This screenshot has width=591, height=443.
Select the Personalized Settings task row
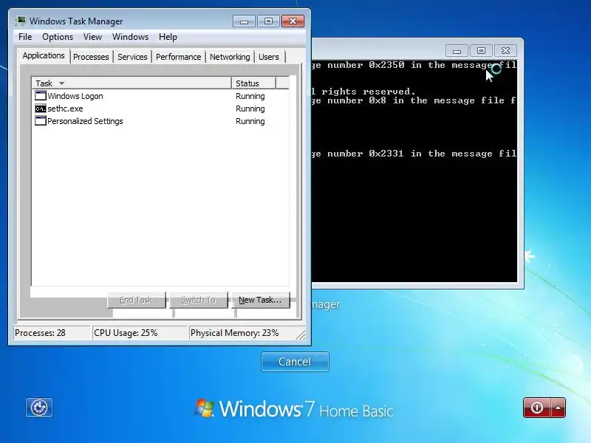coord(160,121)
